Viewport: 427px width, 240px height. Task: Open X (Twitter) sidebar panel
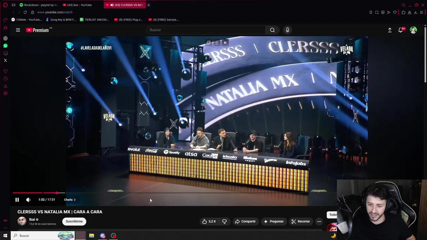[5, 60]
